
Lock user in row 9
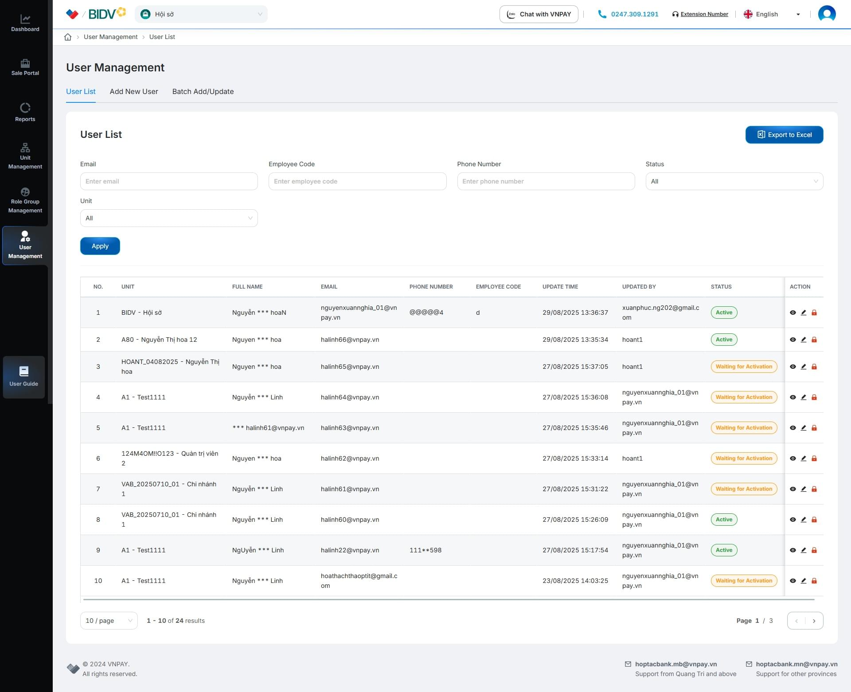click(814, 550)
